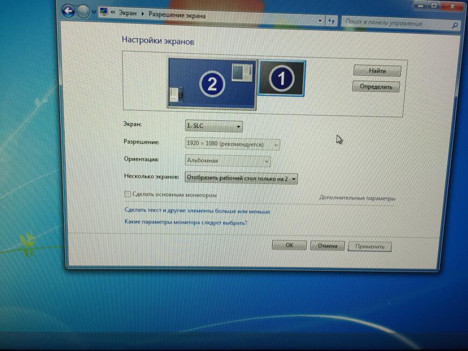Click the Применить button
The width and height of the screenshot is (468, 351).
[370, 247]
